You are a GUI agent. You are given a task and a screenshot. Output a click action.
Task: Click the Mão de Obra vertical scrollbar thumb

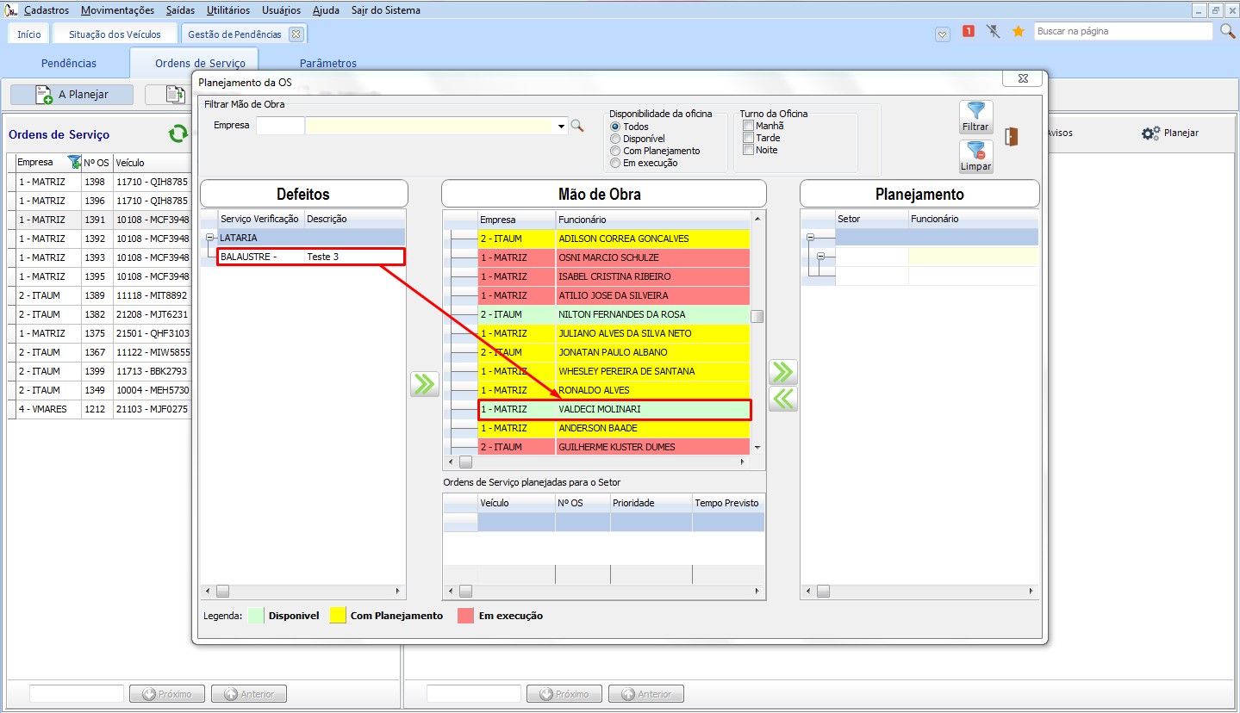coord(757,316)
